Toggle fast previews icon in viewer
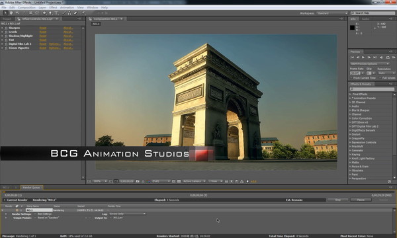 click(232, 181)
